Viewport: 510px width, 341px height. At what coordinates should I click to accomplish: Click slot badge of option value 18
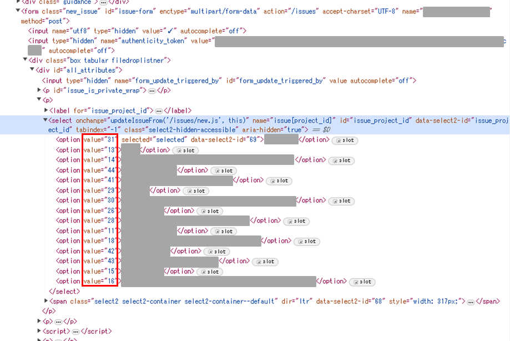point(307,242)
